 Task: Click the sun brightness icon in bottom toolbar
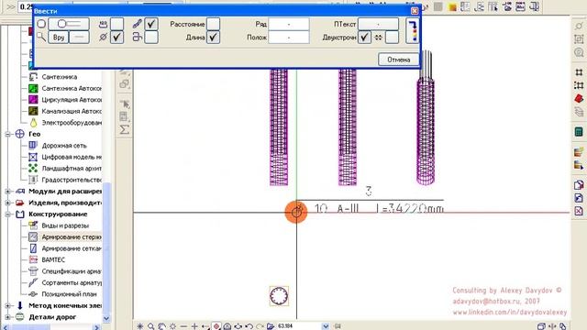point(172,326)
